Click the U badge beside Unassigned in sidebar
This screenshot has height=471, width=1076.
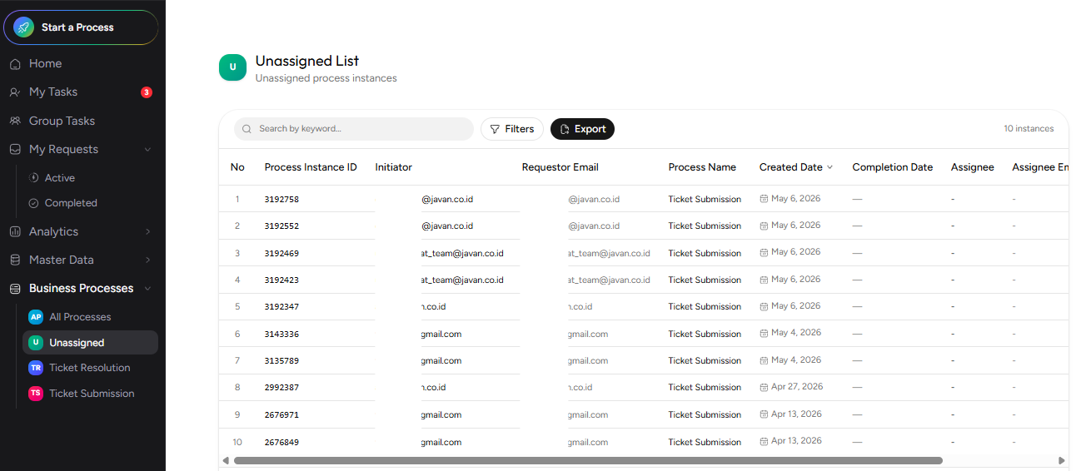(36, 342)
